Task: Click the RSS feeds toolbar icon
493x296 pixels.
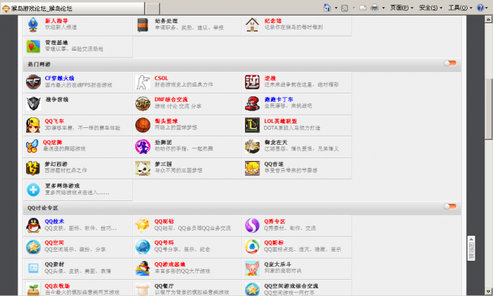Action: pyautogui.click(x=344, y=8)
